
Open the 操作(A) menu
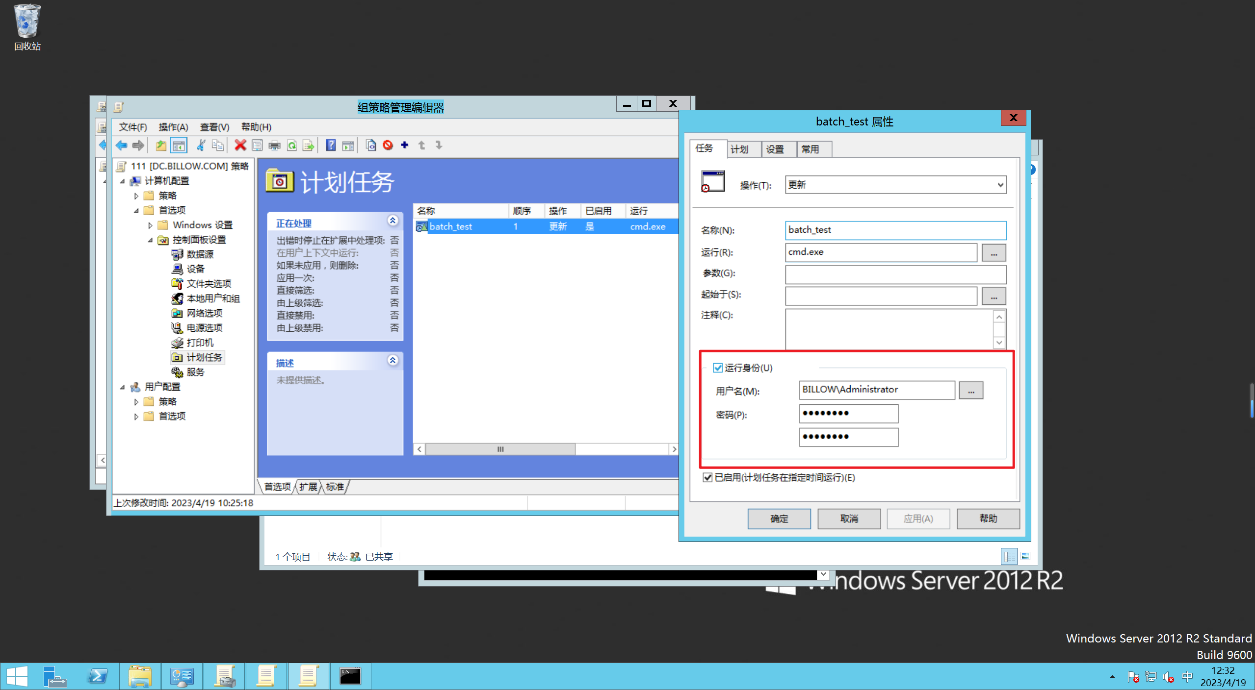[x=173, y=127]
